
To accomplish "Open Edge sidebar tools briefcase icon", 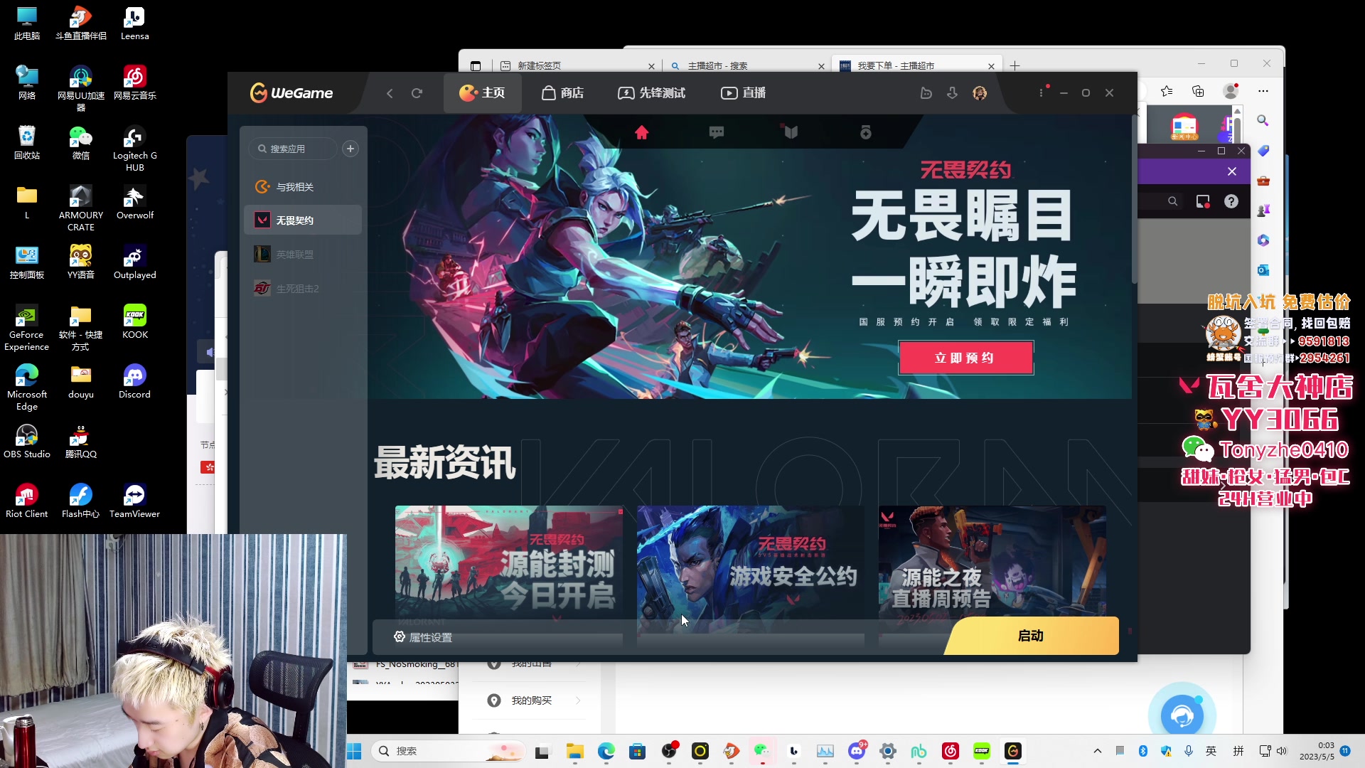I will (1263, 181).
